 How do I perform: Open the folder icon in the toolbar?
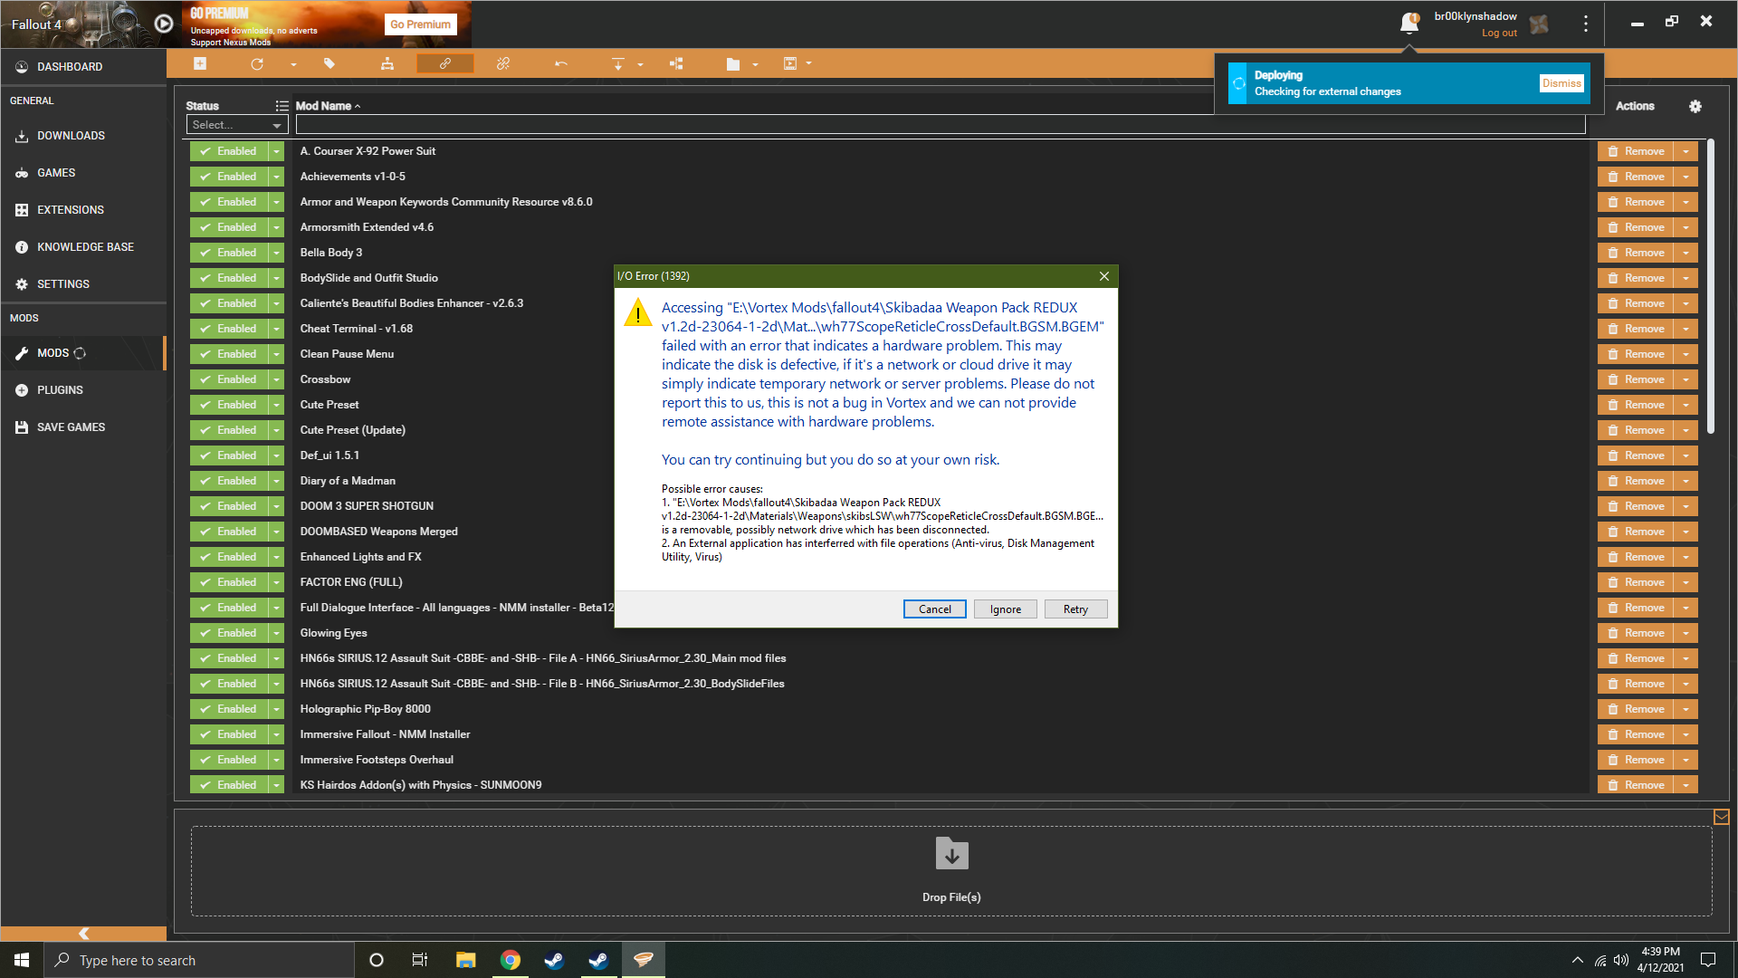coord(732,63)
